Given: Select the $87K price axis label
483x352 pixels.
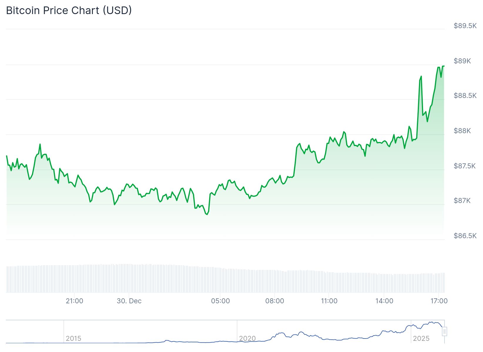Looking at the screenshot, I should pos(462,201).
